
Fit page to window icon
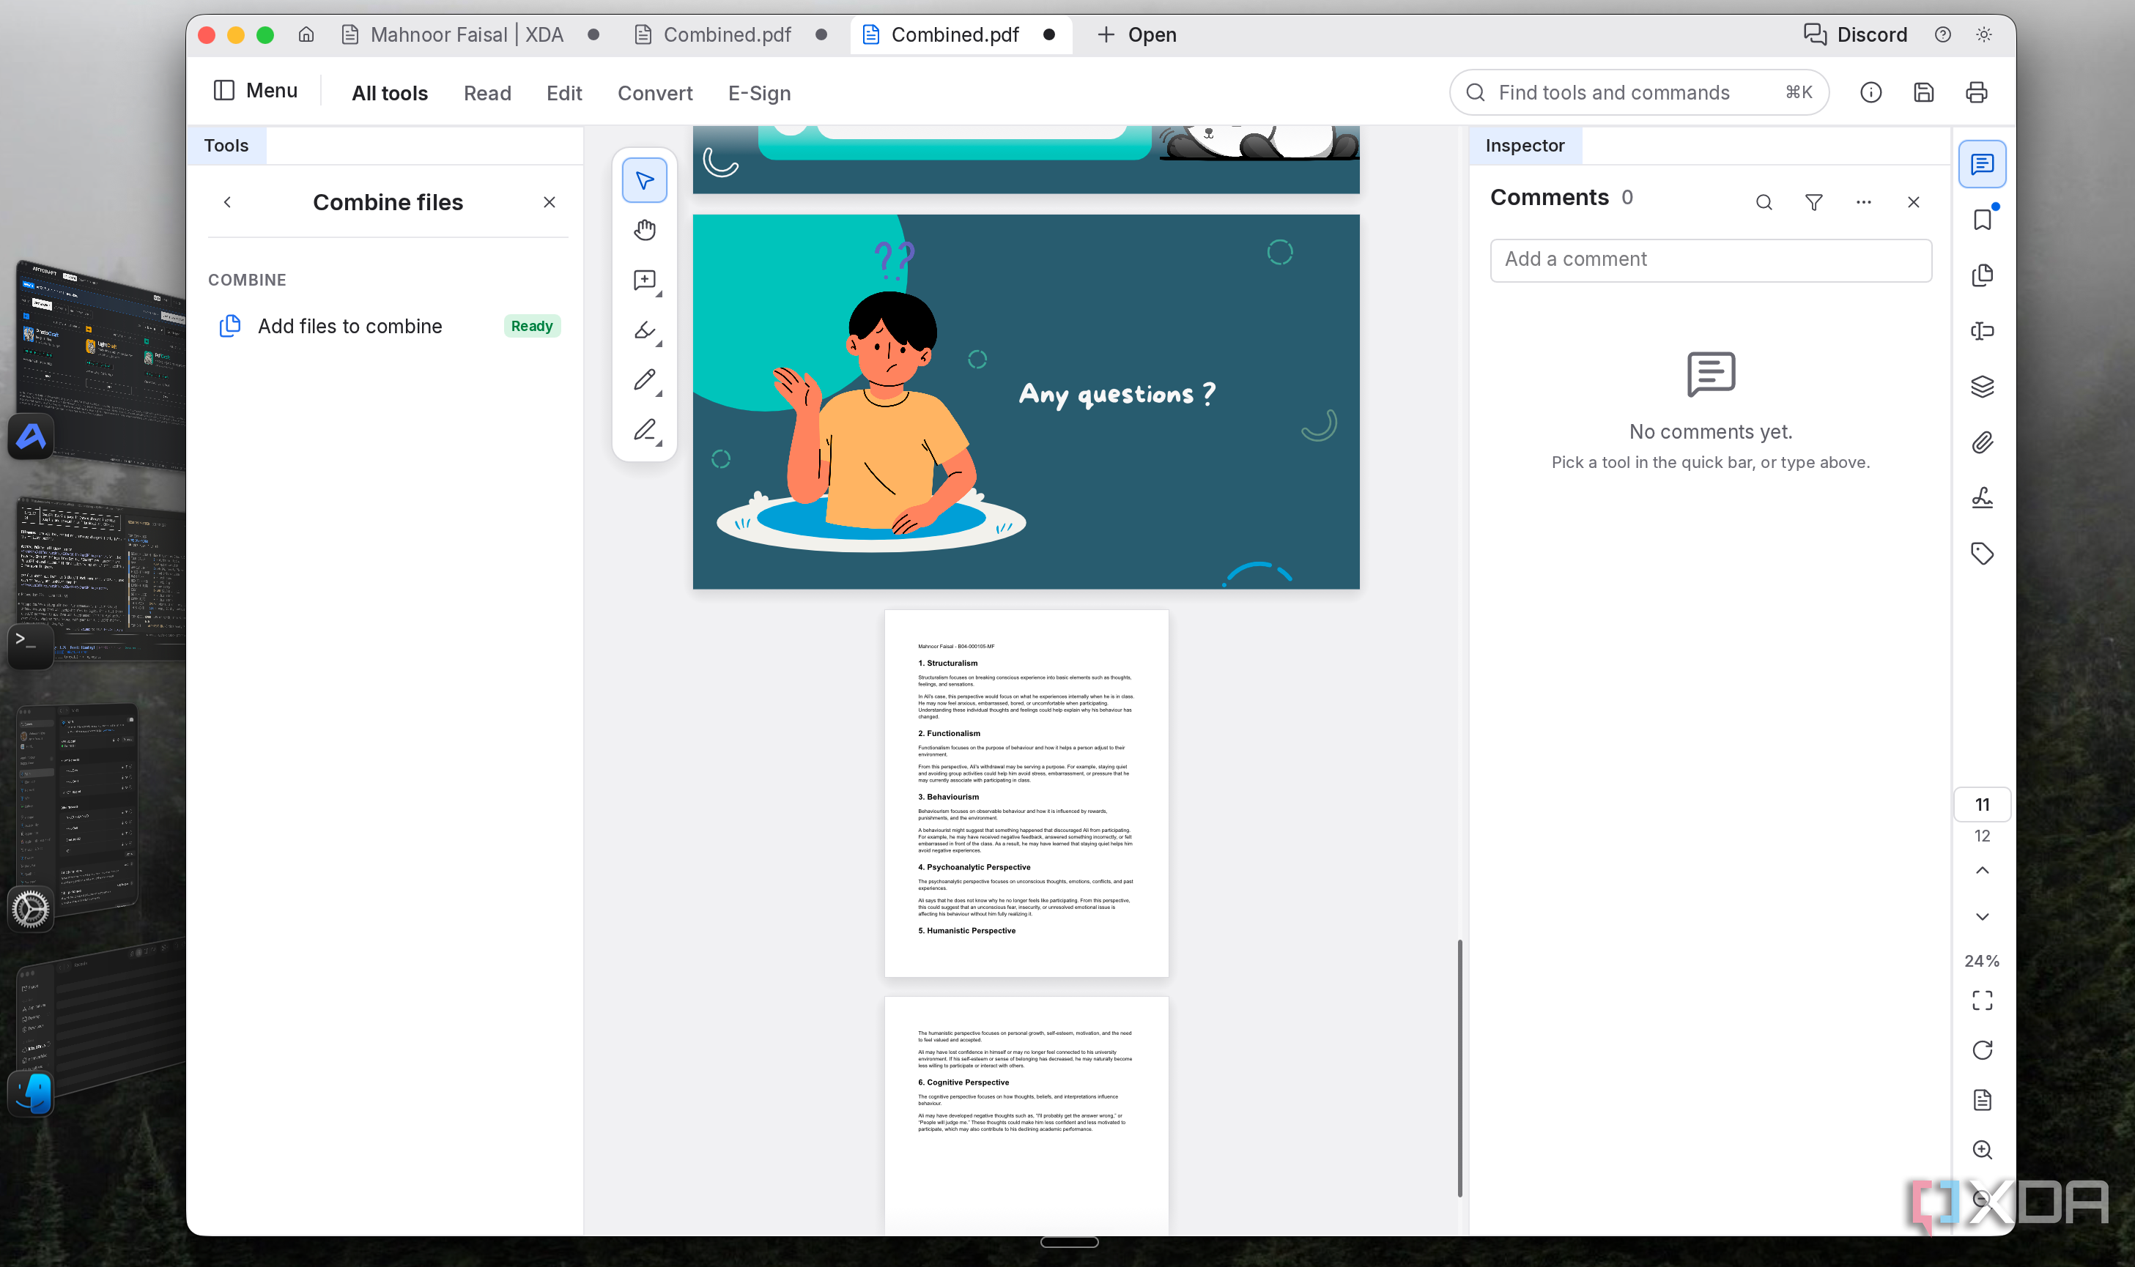1982,1000
